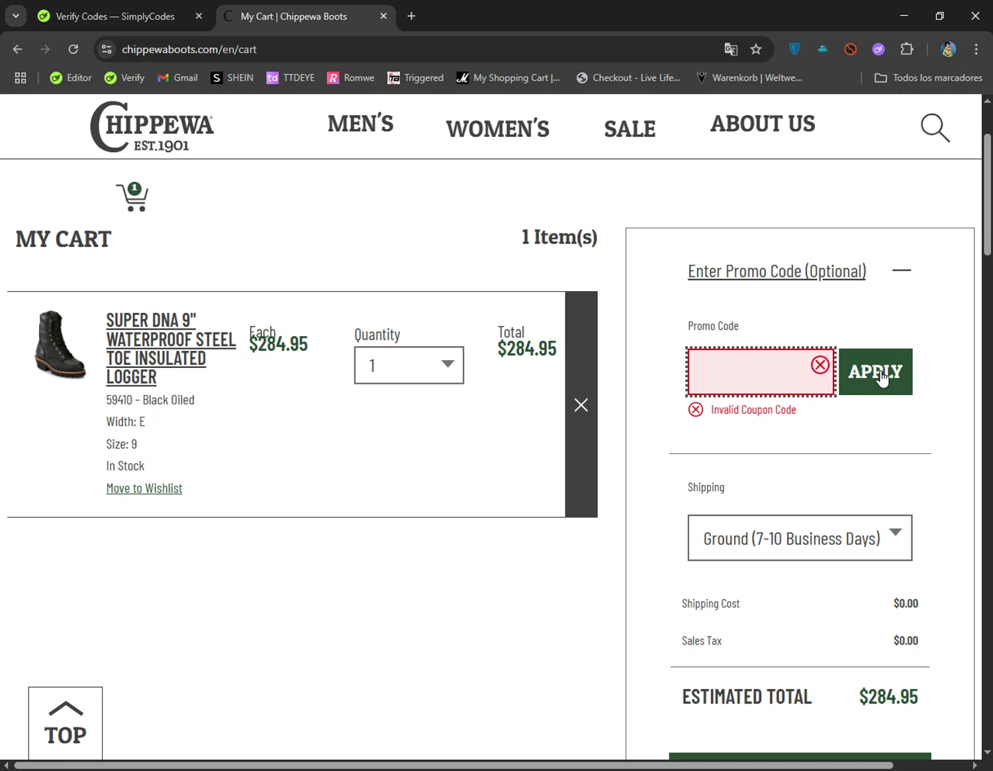
Task: Open the My Shopping Cart bookmark
Action: click(508, 77)
